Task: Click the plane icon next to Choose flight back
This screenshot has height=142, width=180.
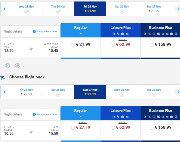Action: [3, 77]
